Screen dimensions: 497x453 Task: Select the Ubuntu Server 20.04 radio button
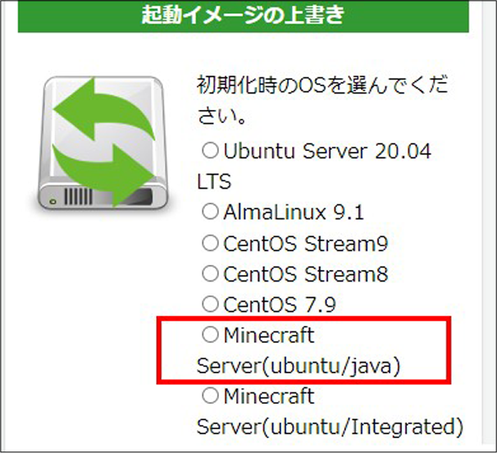point(211,151)
